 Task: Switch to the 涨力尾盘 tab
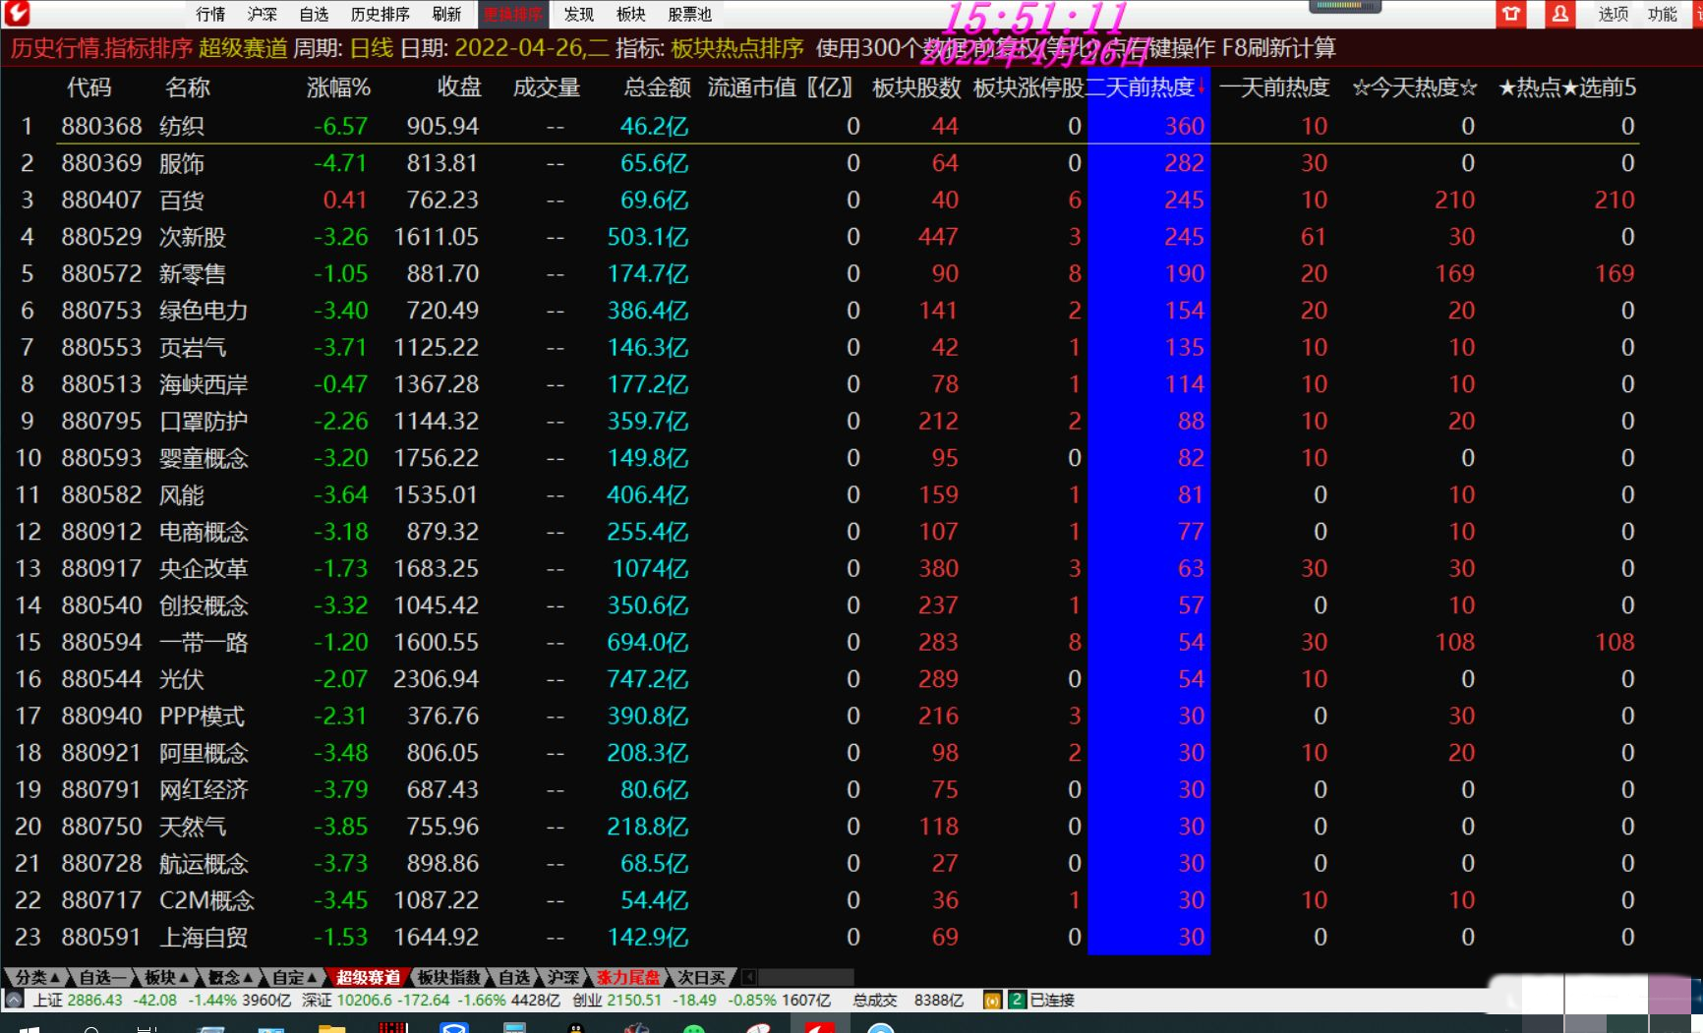[x=627, y=977]
